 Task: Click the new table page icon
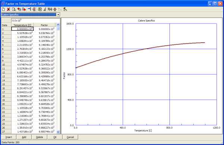point(3,9)
